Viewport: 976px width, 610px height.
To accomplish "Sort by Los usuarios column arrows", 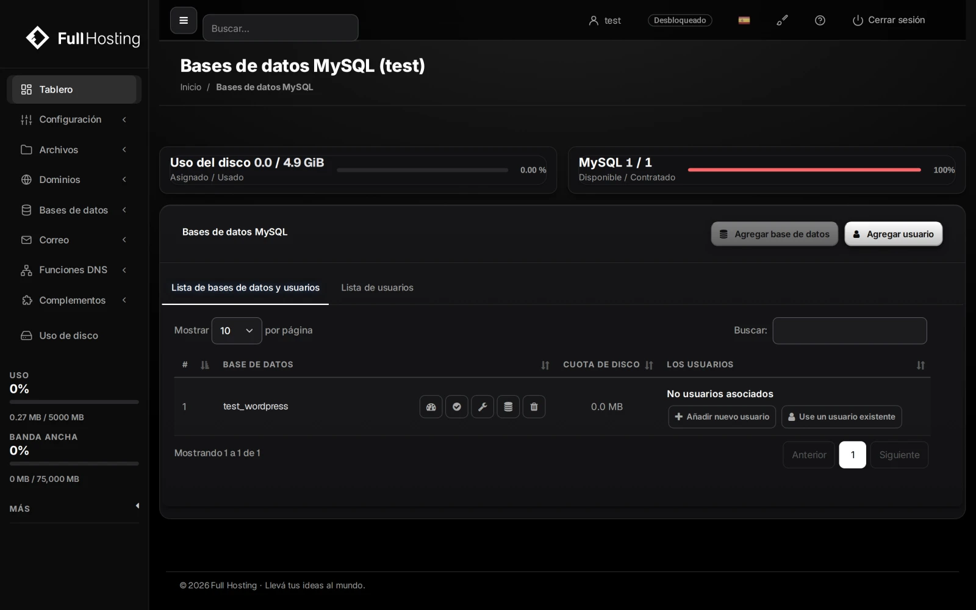I will click(920, 365).
